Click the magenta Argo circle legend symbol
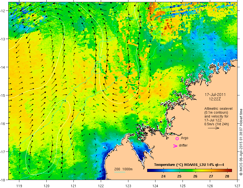The height and width of the screenshot is (188, 243). point(177,139)
